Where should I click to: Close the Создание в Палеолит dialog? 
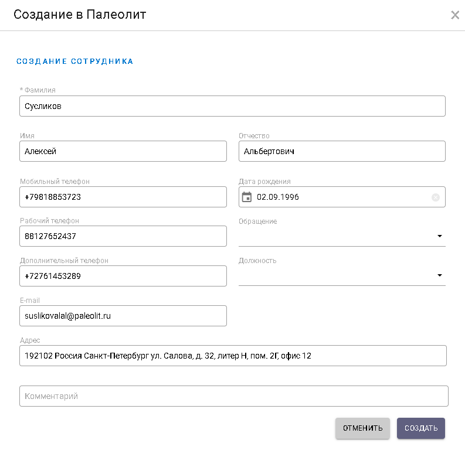pyautogui.click(x=455, y=15)
